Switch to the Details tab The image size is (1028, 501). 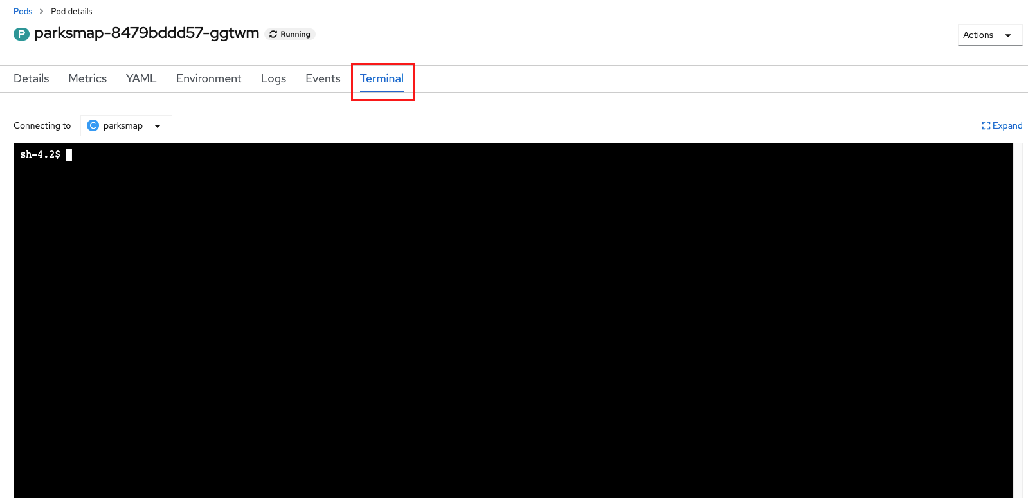(32, 78)
